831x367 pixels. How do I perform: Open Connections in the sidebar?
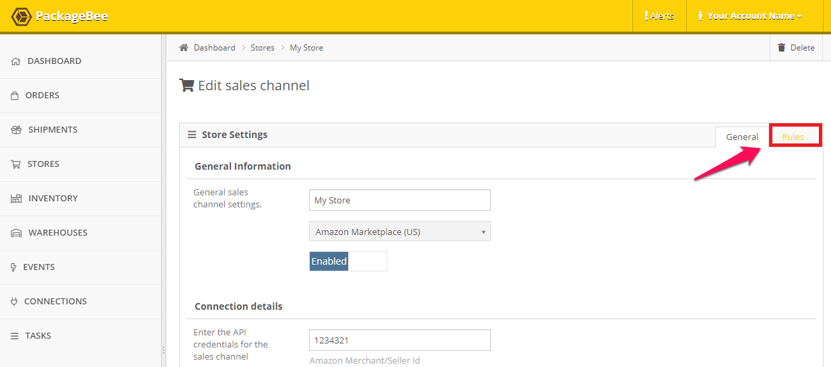[81, 302]
